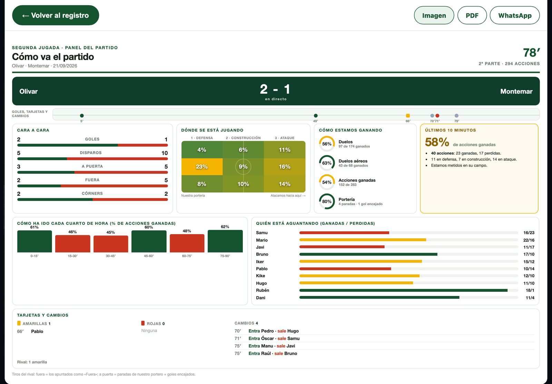Go back with Volver al registro
Screen dimensions: 552x384
point(56,15)
